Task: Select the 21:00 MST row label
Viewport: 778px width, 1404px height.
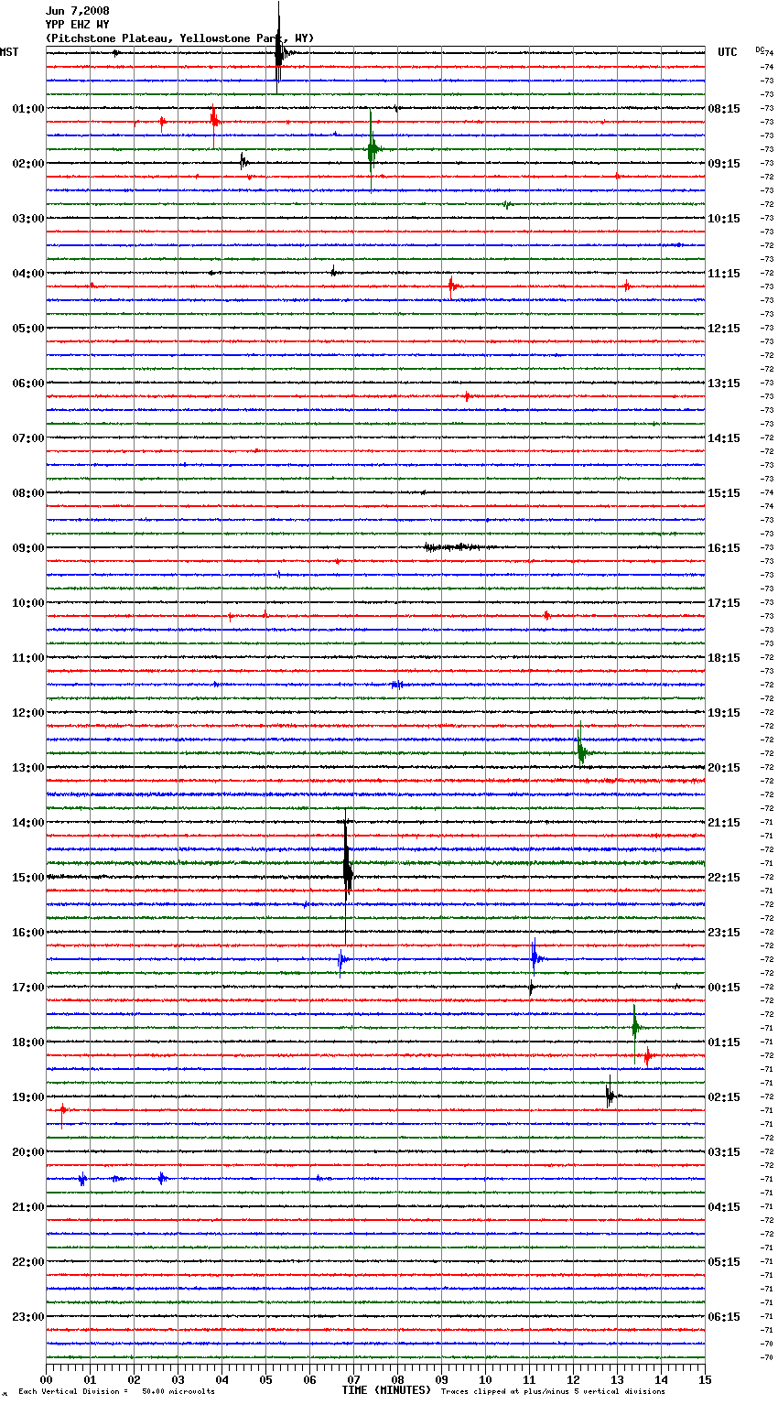Action: [x=28, y=1207]
